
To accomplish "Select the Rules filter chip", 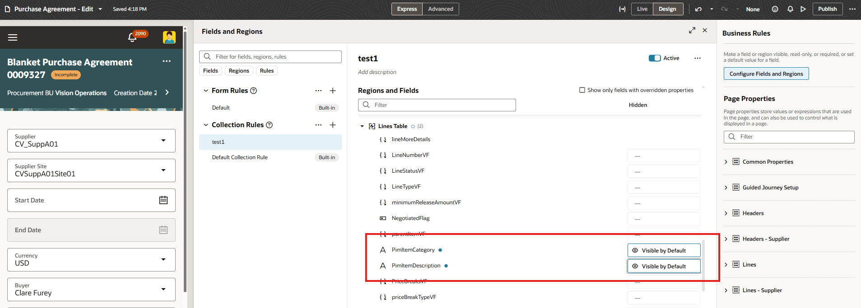I will (267, 71).
